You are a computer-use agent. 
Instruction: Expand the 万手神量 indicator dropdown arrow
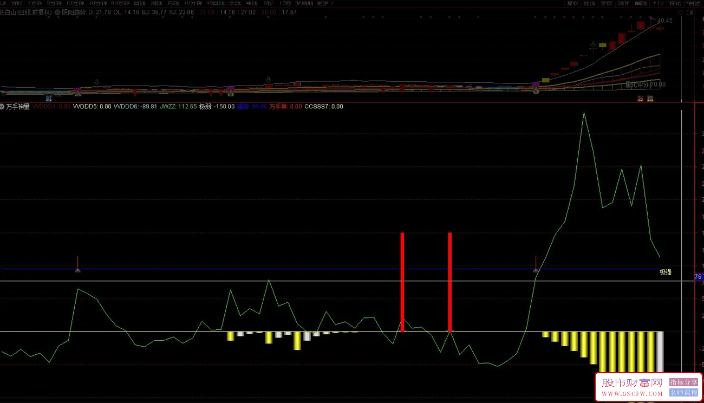3,107
